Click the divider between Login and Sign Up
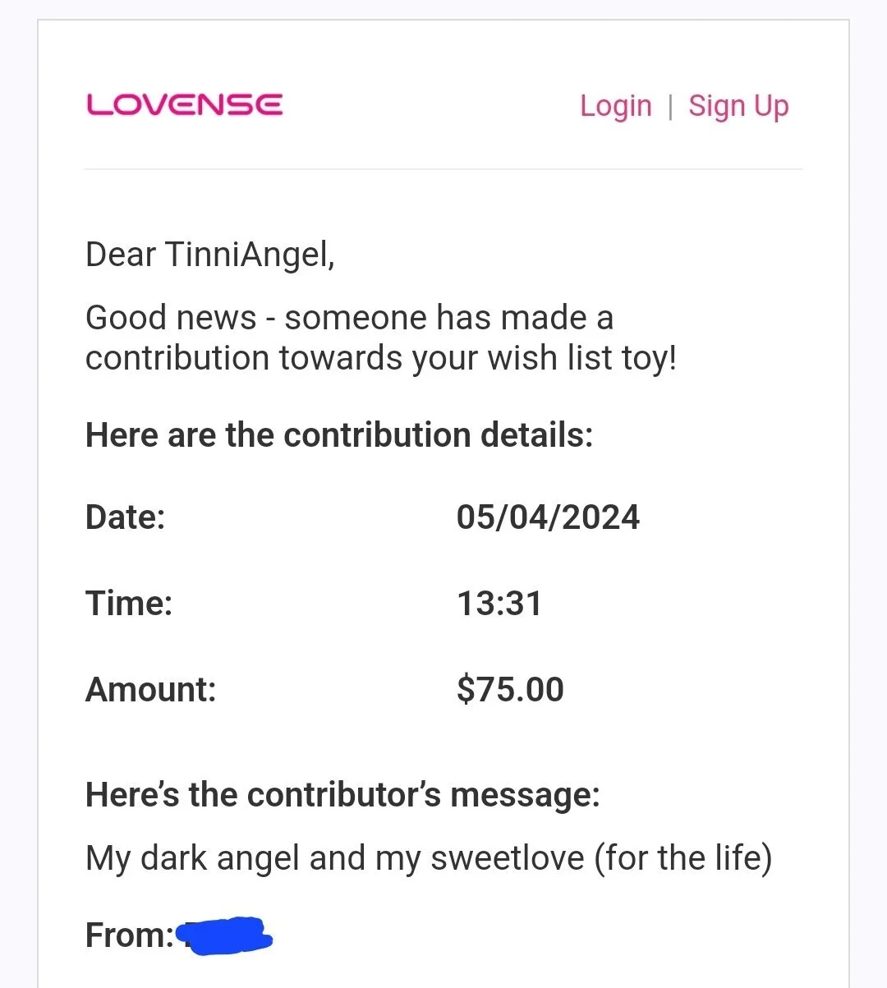The height and width of the screenshot is (988, 887). 670,107
